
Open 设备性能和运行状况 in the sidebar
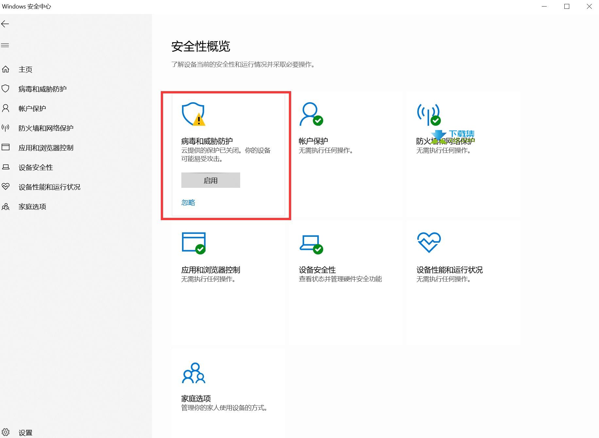[49, 187]
